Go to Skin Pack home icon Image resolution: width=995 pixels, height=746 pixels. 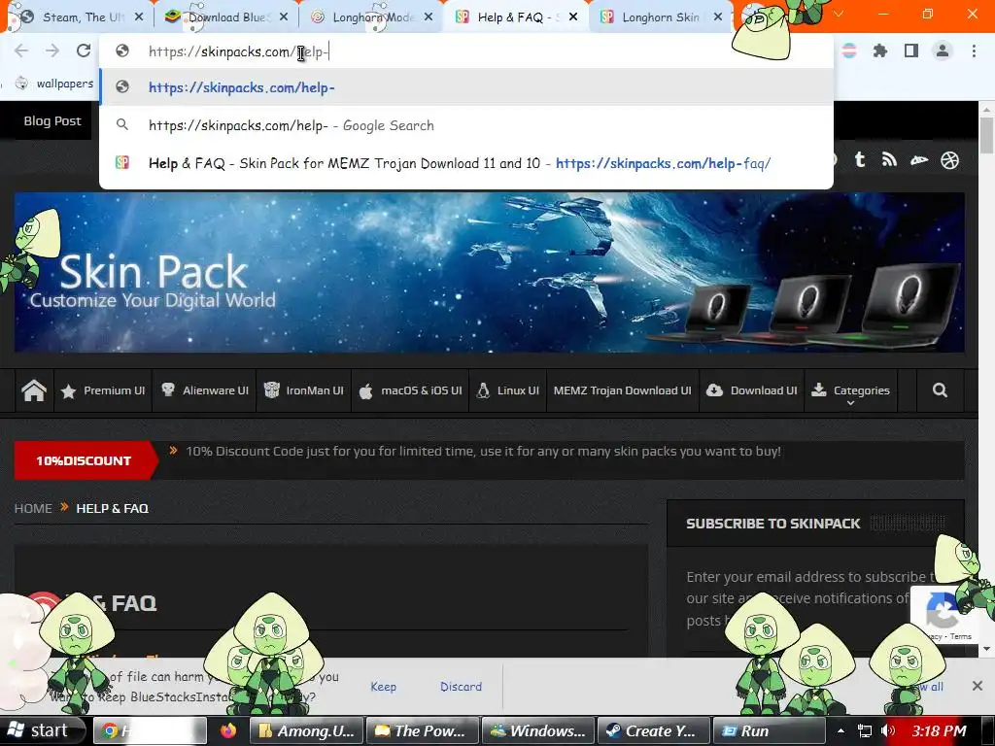coord(34,390)
